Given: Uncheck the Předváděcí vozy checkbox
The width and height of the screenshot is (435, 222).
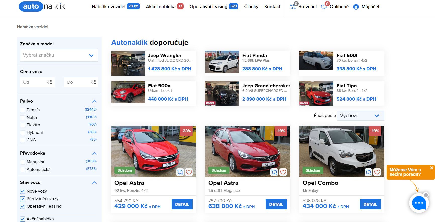Looking at the screenshot, I should [x=23, y=199].
